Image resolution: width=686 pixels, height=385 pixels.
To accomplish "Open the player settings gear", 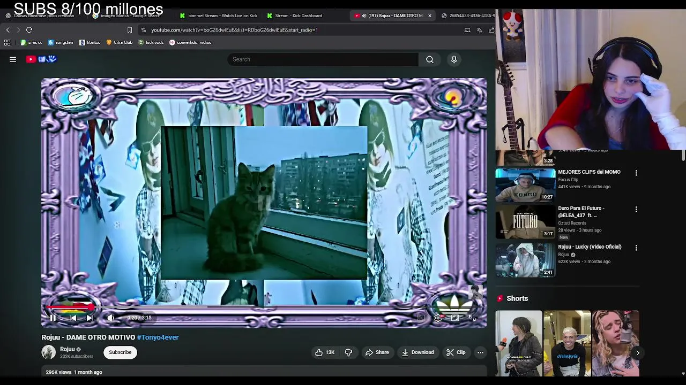I will point(438,318).
